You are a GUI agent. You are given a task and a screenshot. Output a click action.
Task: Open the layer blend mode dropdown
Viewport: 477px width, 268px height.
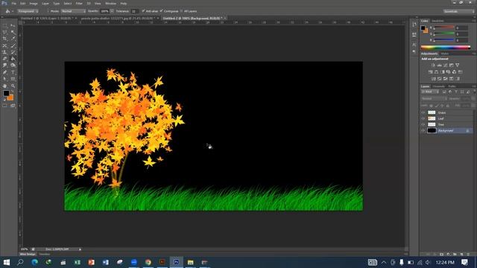click(434, 98)
